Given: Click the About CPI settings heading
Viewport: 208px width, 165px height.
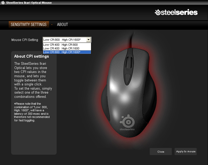Looking at the screenshot, I should [31, 56].
